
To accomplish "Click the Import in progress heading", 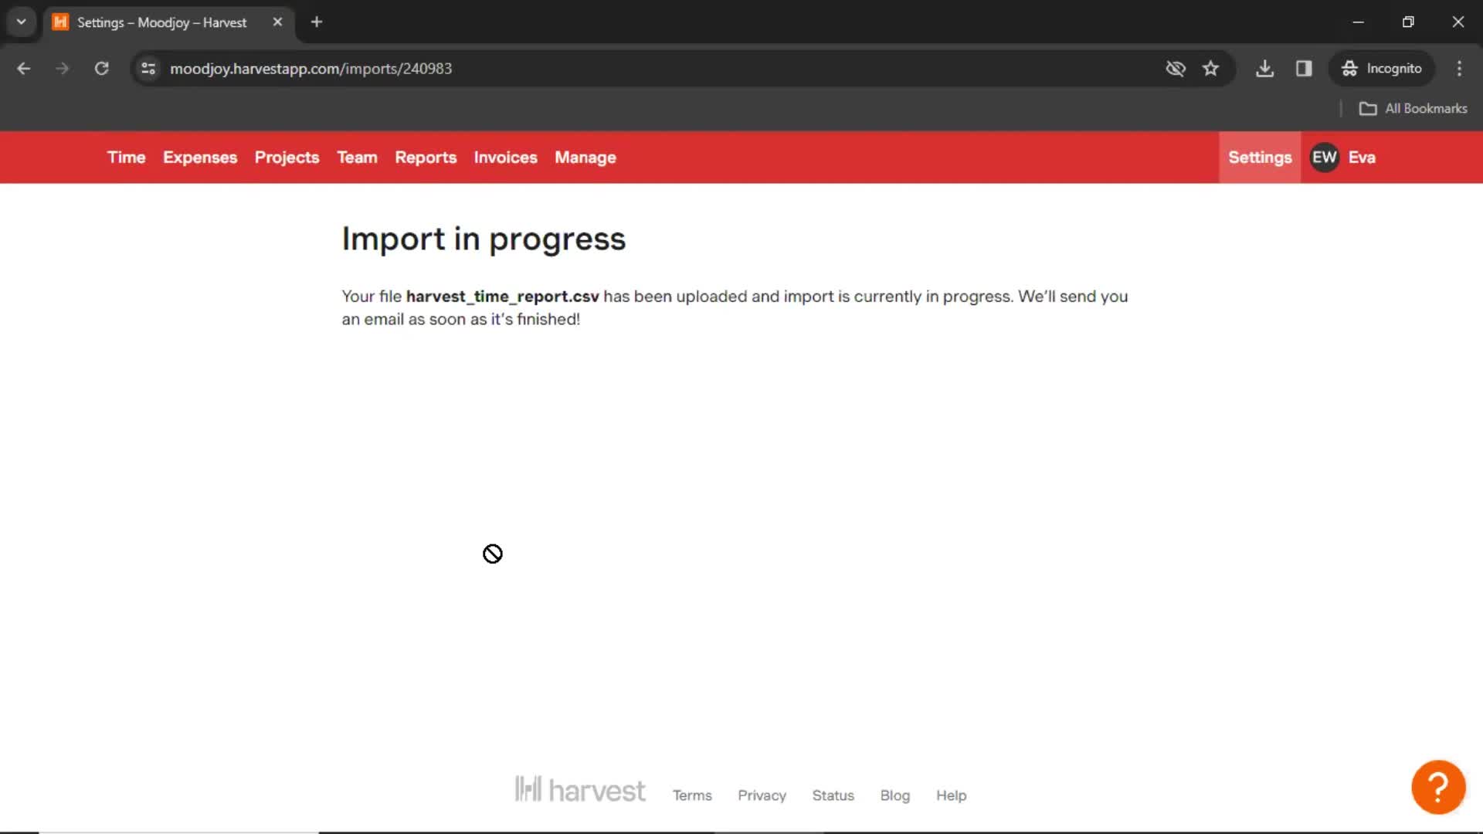I will point(484,239).
